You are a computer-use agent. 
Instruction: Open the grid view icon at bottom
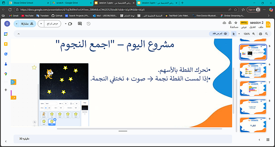click(x=268, y=140)
